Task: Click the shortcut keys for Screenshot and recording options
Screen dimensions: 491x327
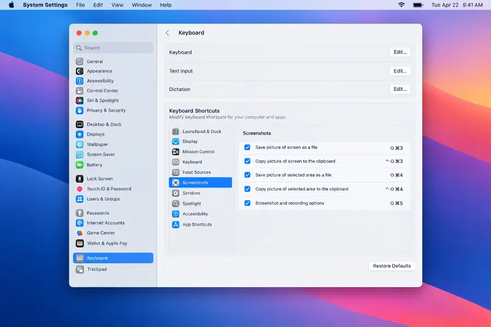Action: click(397, 203)
